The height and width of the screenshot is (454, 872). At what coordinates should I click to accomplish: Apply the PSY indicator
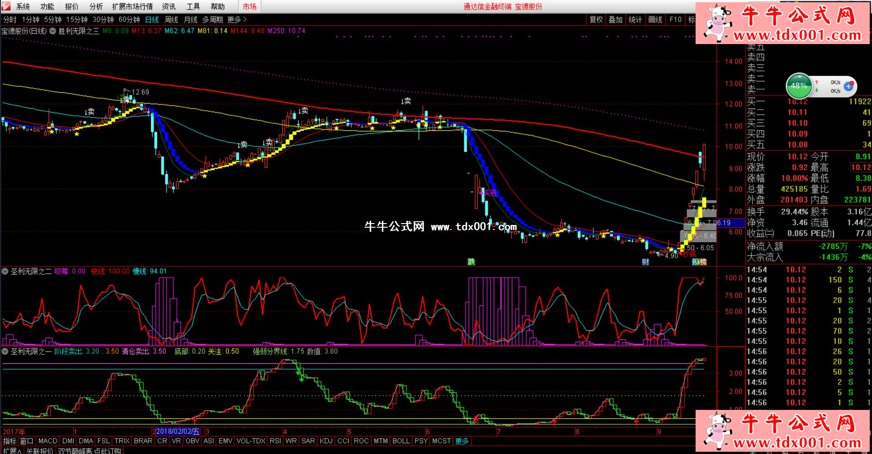pos(421,441)
